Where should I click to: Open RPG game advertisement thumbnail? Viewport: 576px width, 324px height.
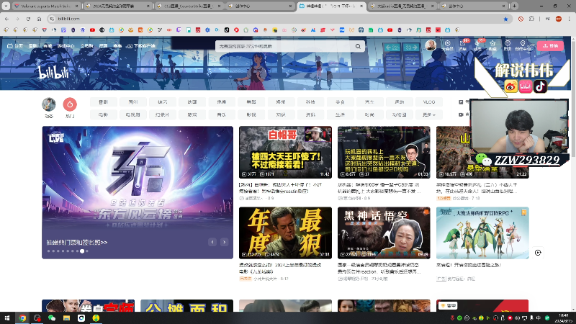pyautogui.click(x=482, y=233)
